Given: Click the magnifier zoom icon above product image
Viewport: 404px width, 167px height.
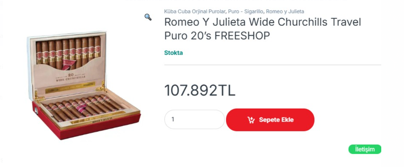Looking at the screenshot, I should (x=148, y=17).
